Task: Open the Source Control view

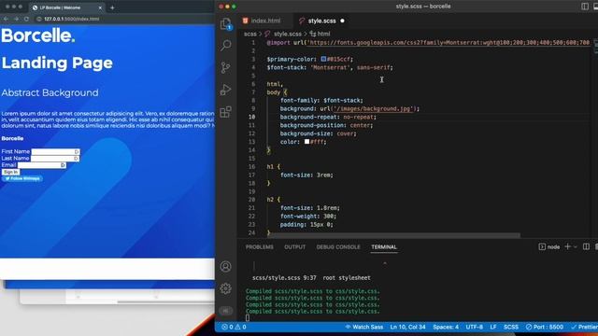Action: coord(226,68)
